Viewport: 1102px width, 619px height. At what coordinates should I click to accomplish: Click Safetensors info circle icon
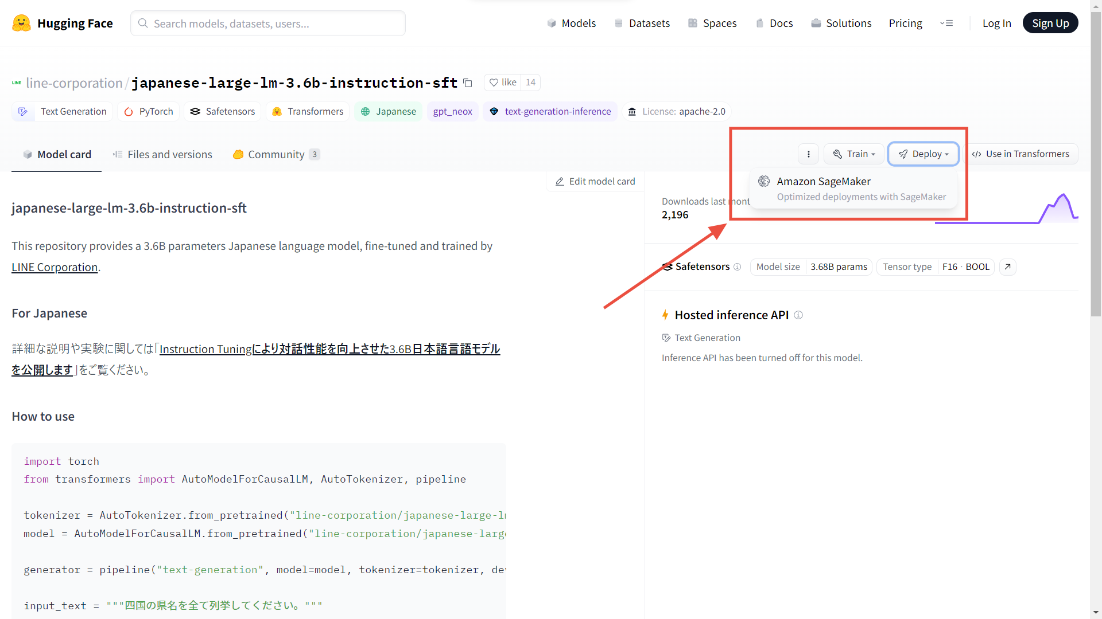coord(738,267)
